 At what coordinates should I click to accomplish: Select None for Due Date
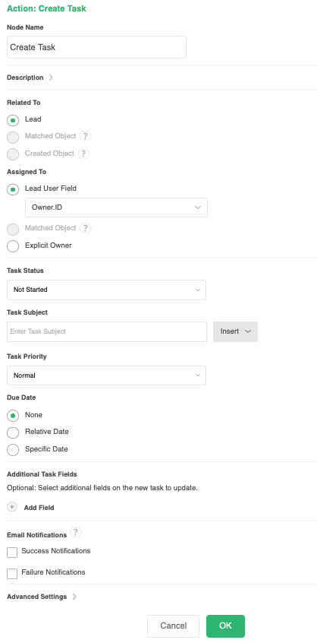[13, 416]
